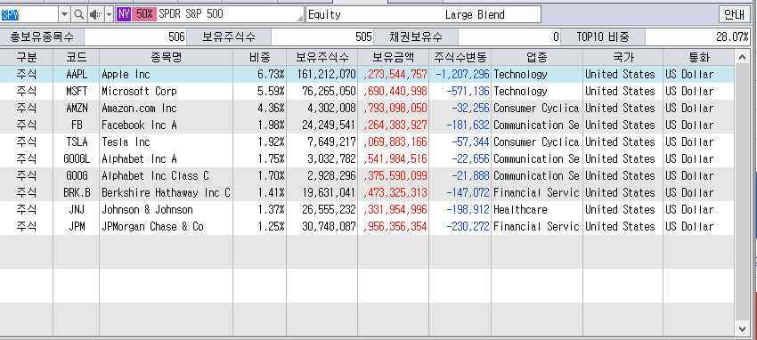
Task: Select the JNJ code cell
Action: [77, 209]
